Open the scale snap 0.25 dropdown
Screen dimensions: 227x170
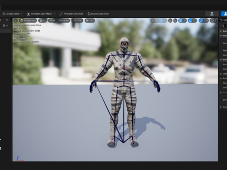(206, 20)
